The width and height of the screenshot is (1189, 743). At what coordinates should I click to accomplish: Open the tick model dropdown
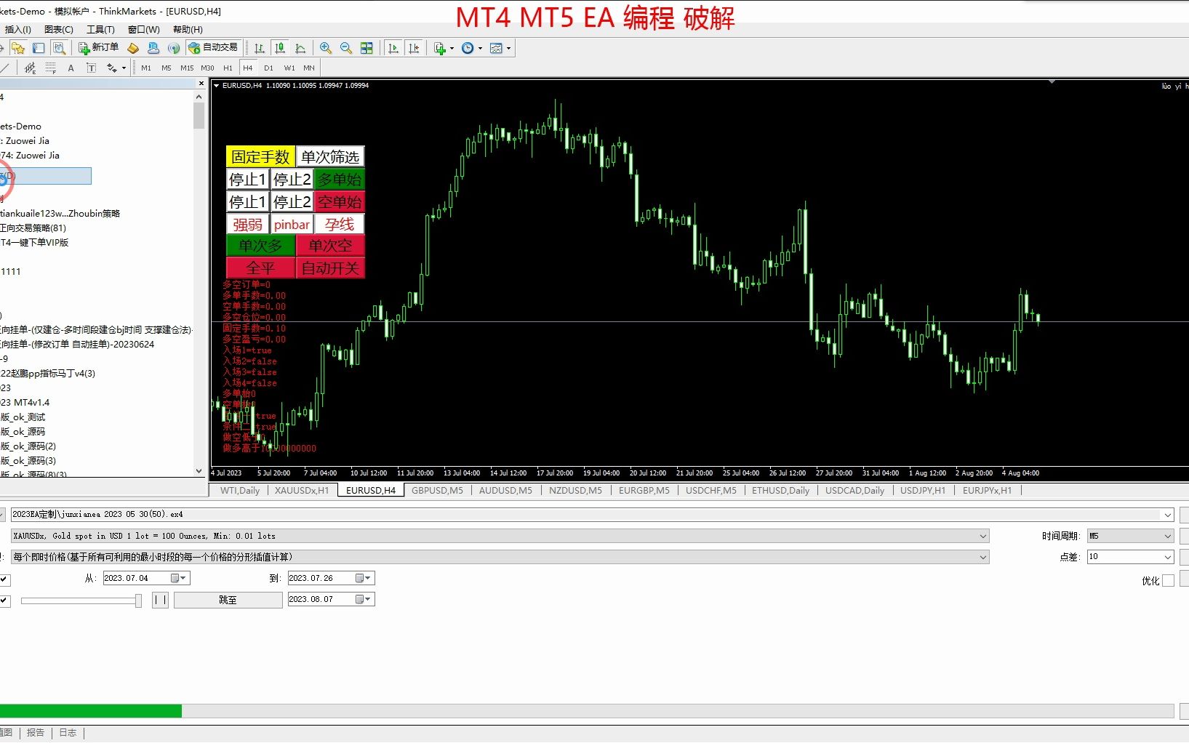(983, 558)
